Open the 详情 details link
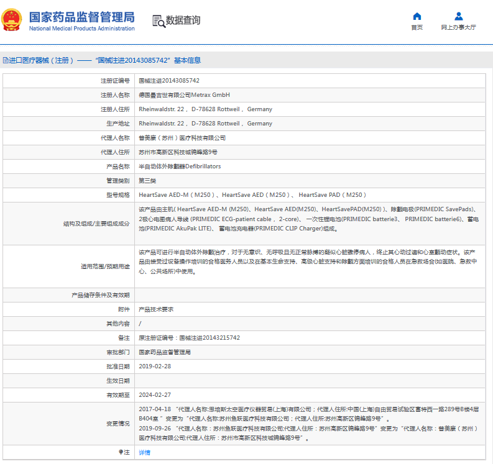Image resolution: width=493 pixels, height=464 pixels. [x=145, y=452]
